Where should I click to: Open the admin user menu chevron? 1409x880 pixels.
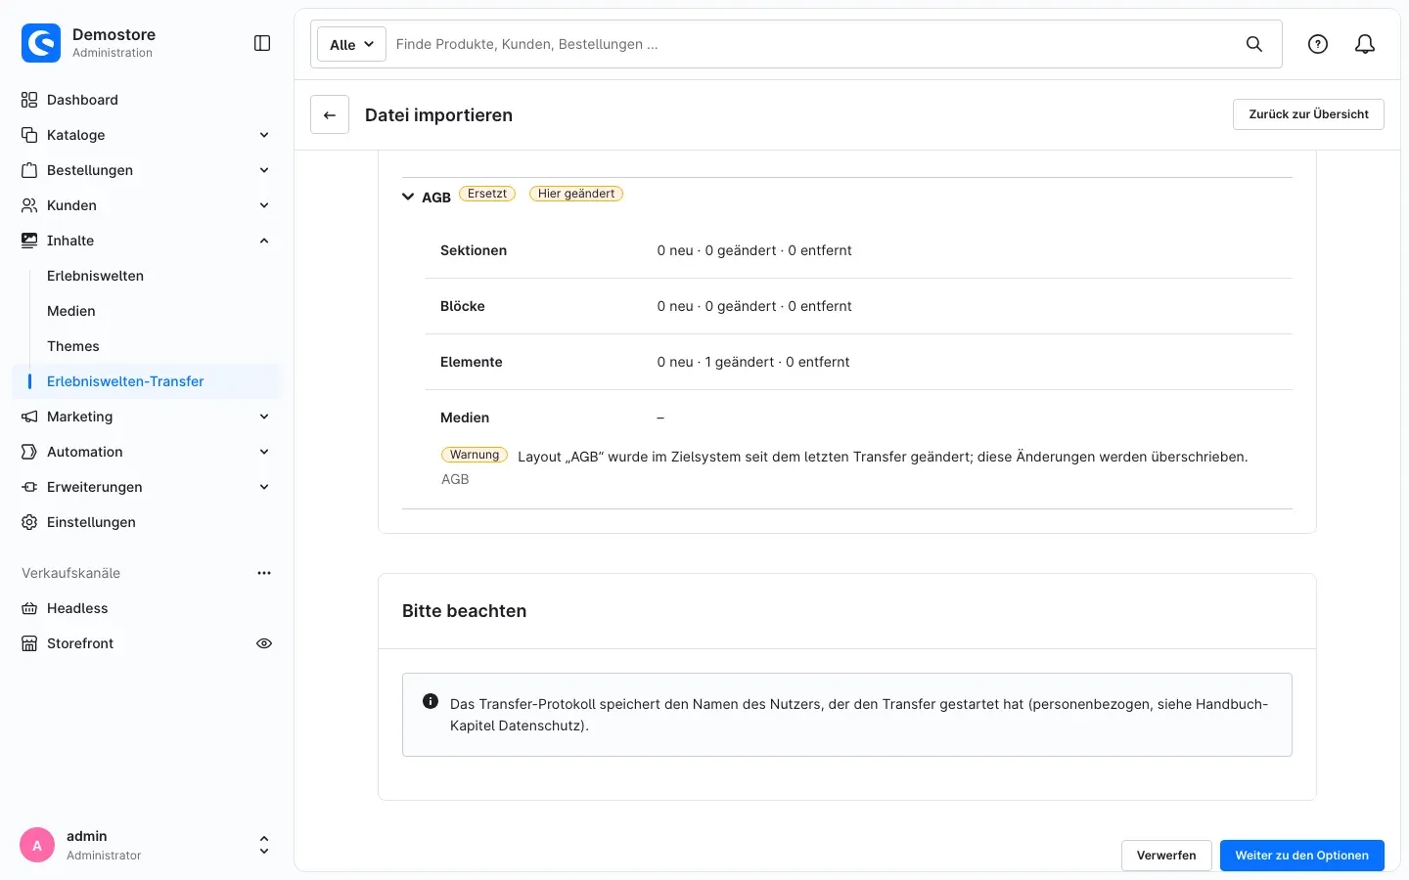click(x=264, y=846)
